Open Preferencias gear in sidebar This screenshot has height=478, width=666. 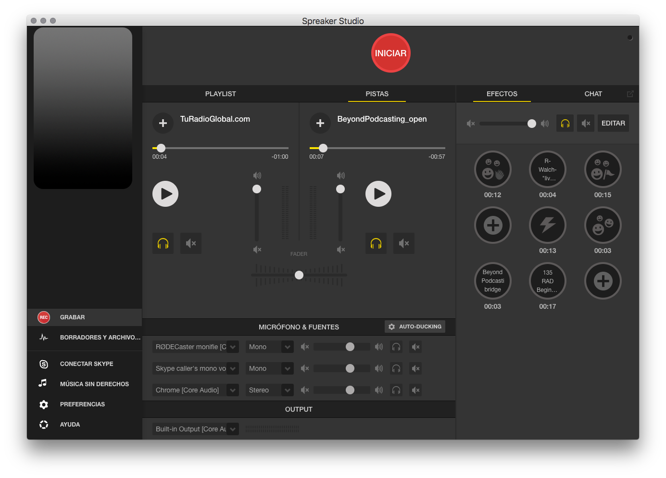(x=82, y=404)
